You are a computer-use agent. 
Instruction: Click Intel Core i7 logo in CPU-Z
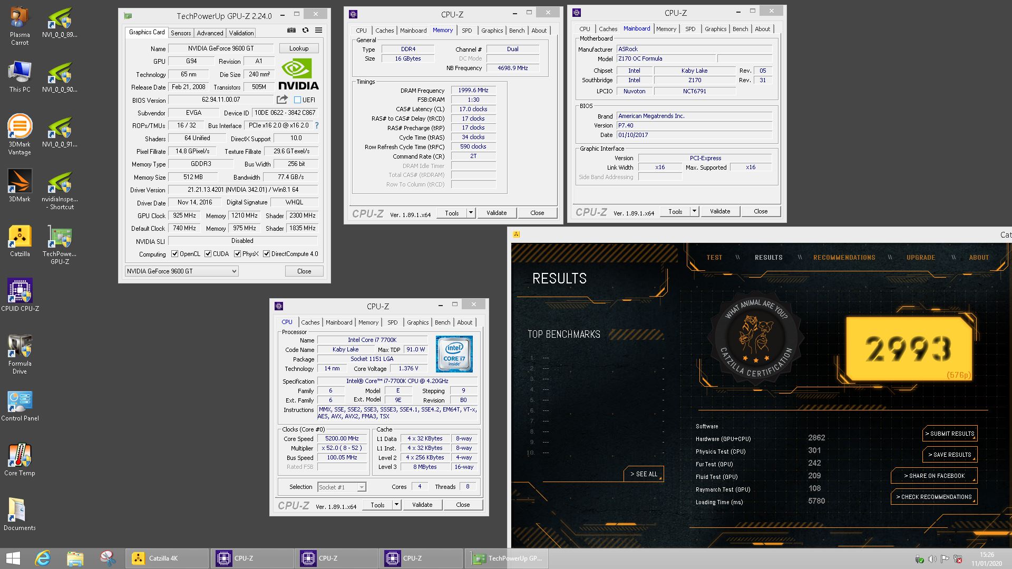[454, 354]
